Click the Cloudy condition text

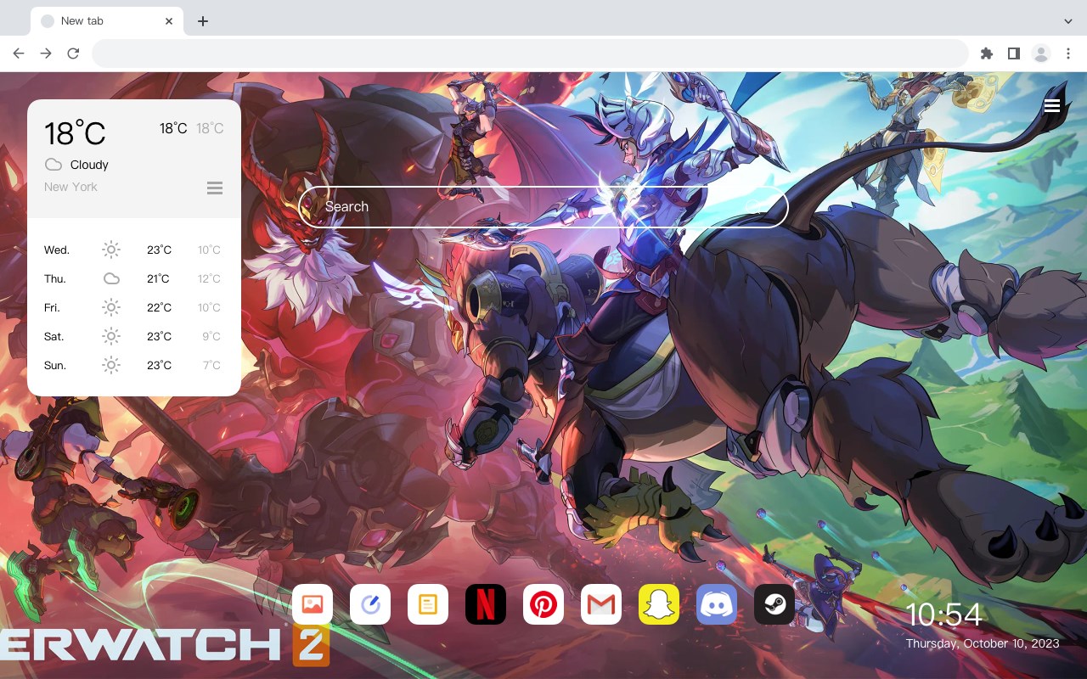click(x=89, y=165)
